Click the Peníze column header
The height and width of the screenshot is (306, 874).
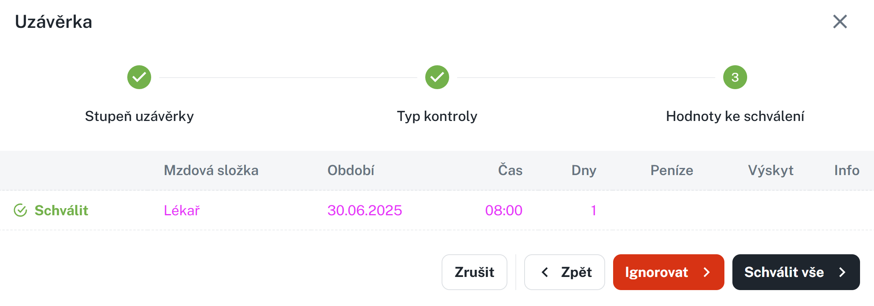tap(672, 170)
